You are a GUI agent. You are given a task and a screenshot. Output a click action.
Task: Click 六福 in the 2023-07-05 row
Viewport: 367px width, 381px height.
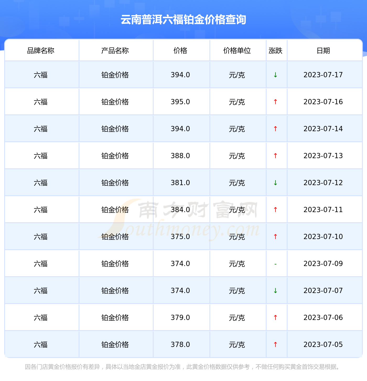coord(41,345)
